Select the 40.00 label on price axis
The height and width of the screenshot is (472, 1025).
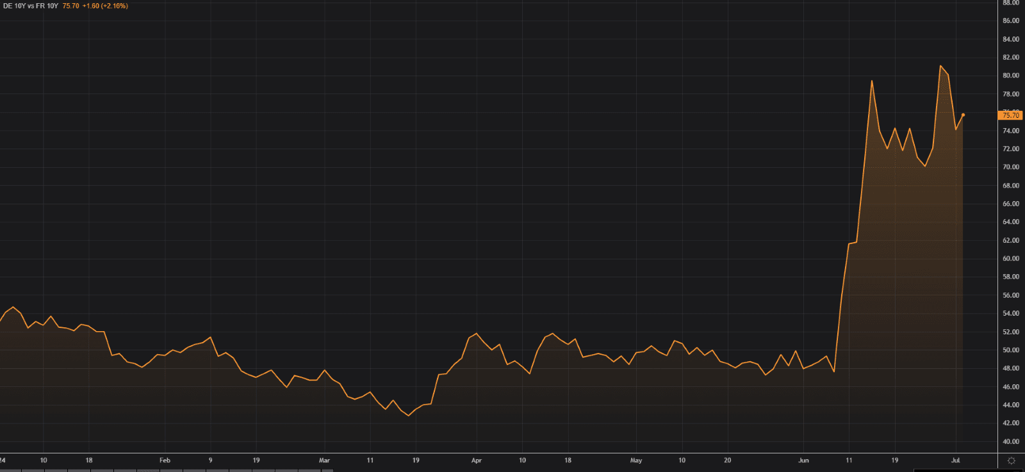click(x=1010, y=442)
